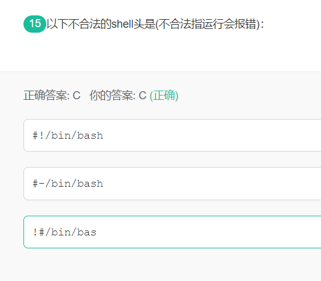Click the 正确答案: C label

point(52,96)
